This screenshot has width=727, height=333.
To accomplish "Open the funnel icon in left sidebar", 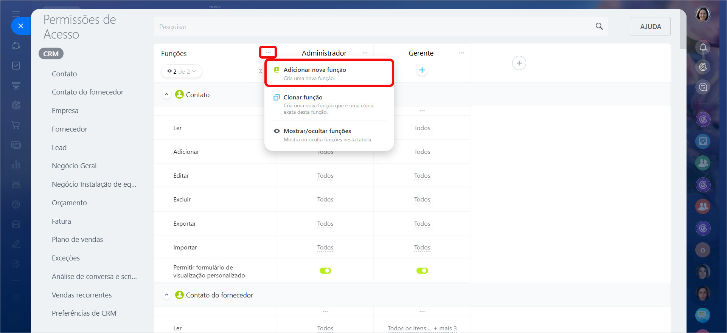I will coord(16,86).
